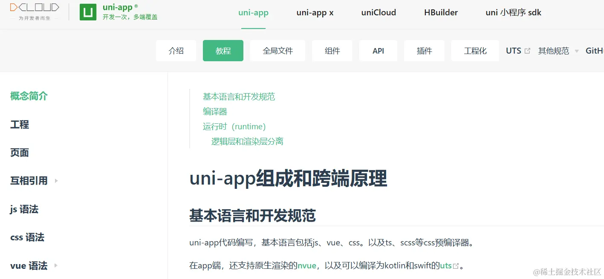Click the external link icon beside the UTS nav item

point(527,51)
